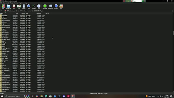Click the Protect shield icon
This screenshot has width=174, height=98.
tap(56, 7)
